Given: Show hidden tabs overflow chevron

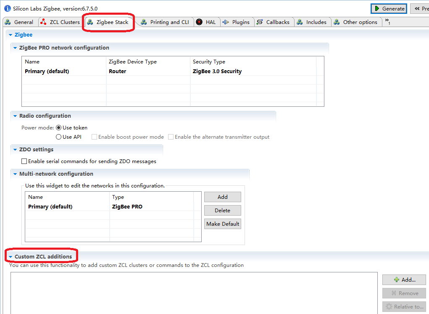Looking at the screenshot, I should pyautogui.click(x=387, y=21).
